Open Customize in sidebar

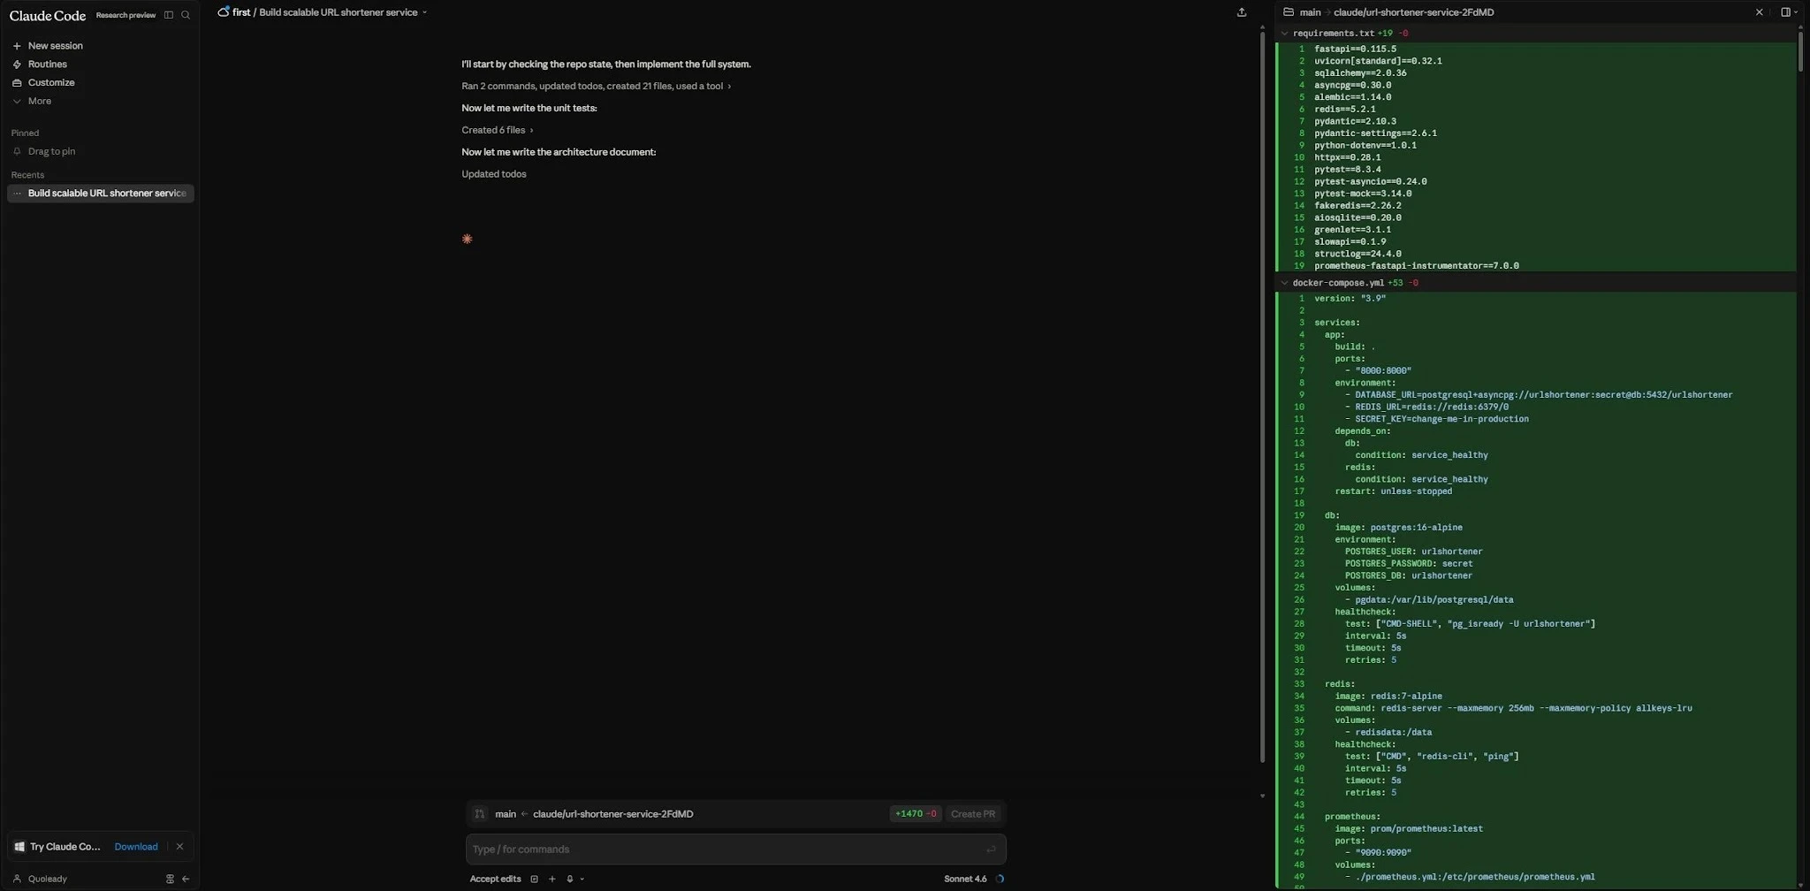pyautogui.click(x=51, y=83)
